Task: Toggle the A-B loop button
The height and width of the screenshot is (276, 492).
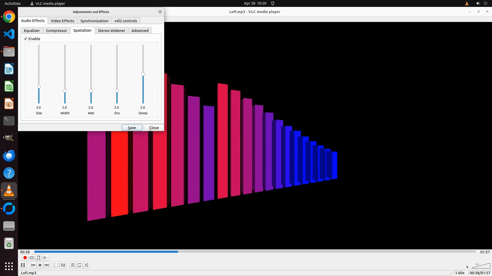Action: coord(38,258)
